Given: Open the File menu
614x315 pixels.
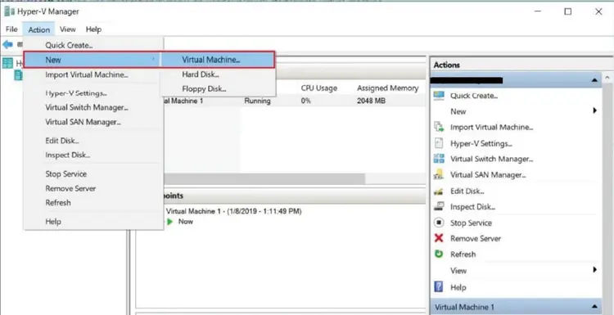Looking at the screenshot, I should (x=11, y=29).
